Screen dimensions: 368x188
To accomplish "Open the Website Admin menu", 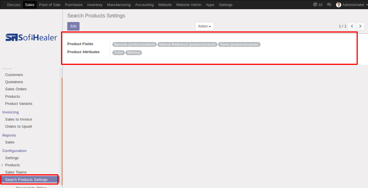I will point(189,5).
